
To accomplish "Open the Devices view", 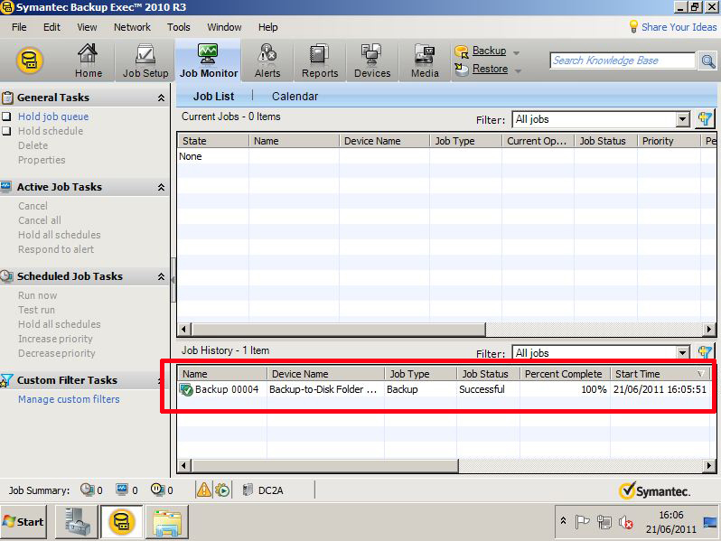I will point(372,61).
